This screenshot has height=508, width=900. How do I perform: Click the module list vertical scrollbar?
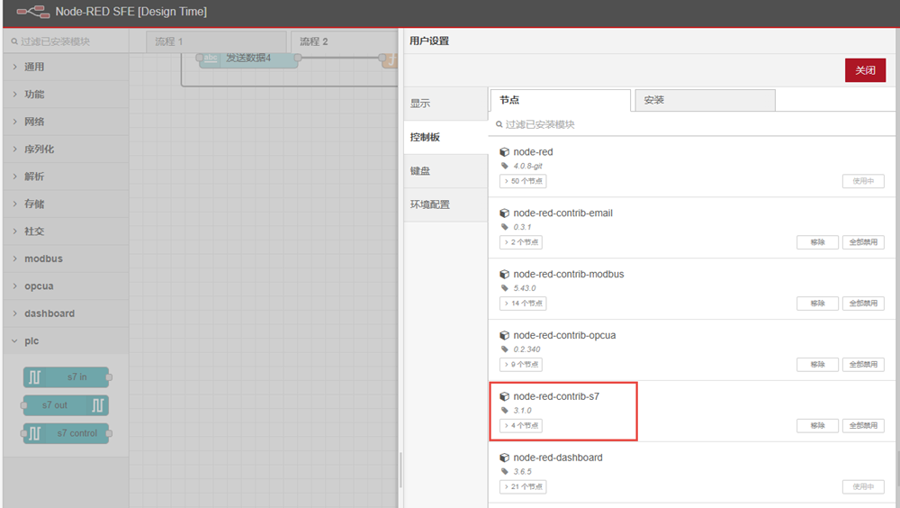coord(897,470)
